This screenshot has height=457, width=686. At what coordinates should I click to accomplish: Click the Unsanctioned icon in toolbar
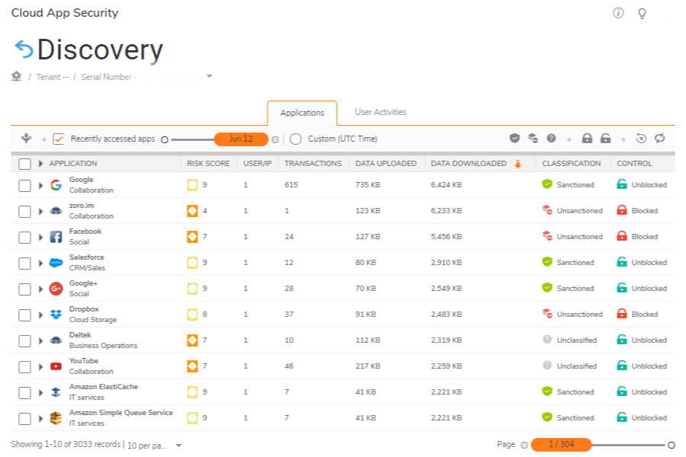[533, 139]
